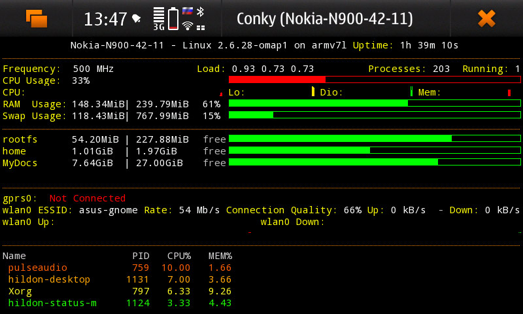Tap the 3G signal strength icon
This screenshot has width=523, height=314.
(159, 19)
